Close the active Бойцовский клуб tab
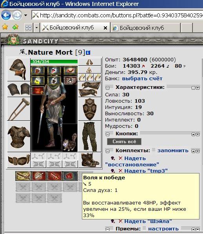This screenshot has width=203, height=234. tap(105, 28)
